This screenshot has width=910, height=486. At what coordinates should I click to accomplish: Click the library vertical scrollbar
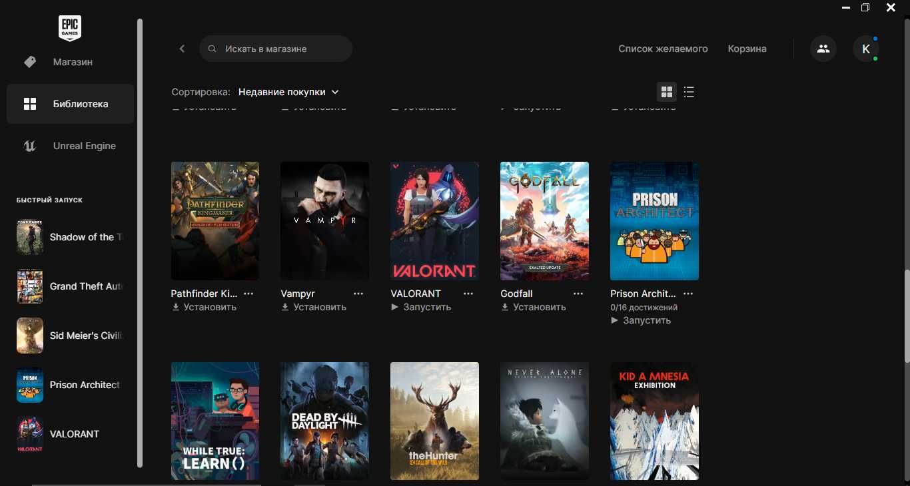907,316
